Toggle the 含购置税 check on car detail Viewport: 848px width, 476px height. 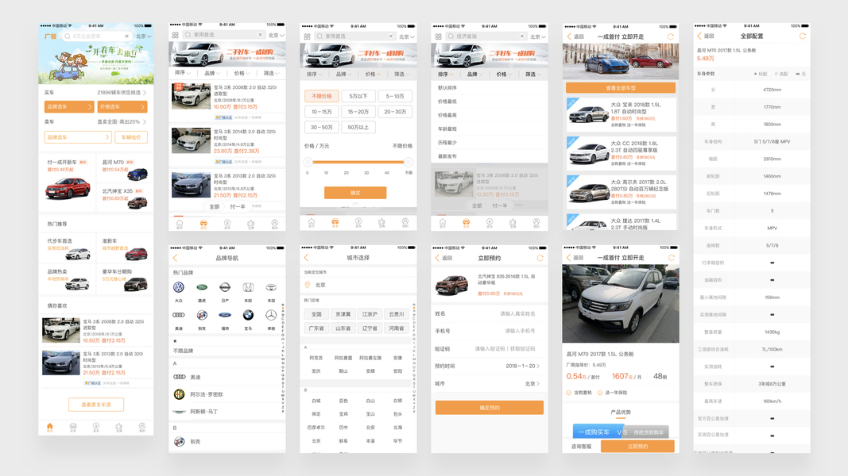[x=569, y=393]
